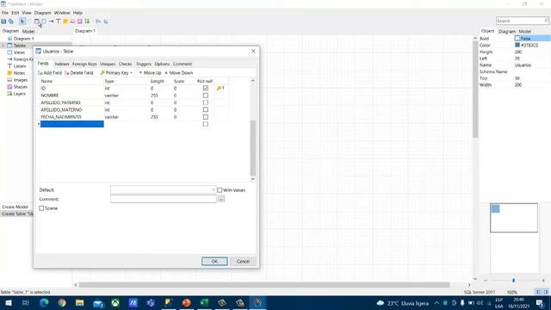Screen dimensions: 551x310
Task: Click the Move Down button
Action: click(179, 73)
